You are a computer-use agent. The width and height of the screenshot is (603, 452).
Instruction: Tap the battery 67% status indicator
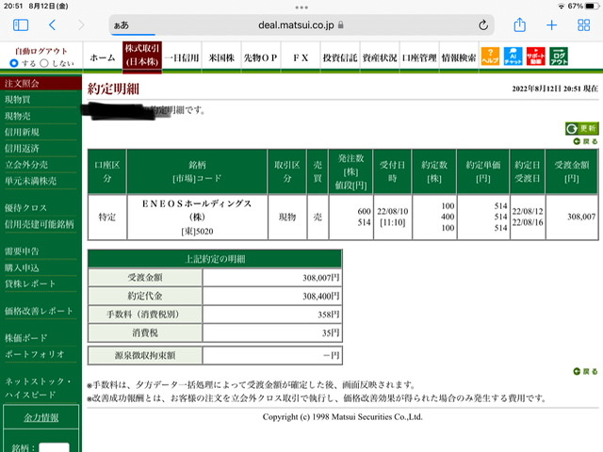point(581,7)
